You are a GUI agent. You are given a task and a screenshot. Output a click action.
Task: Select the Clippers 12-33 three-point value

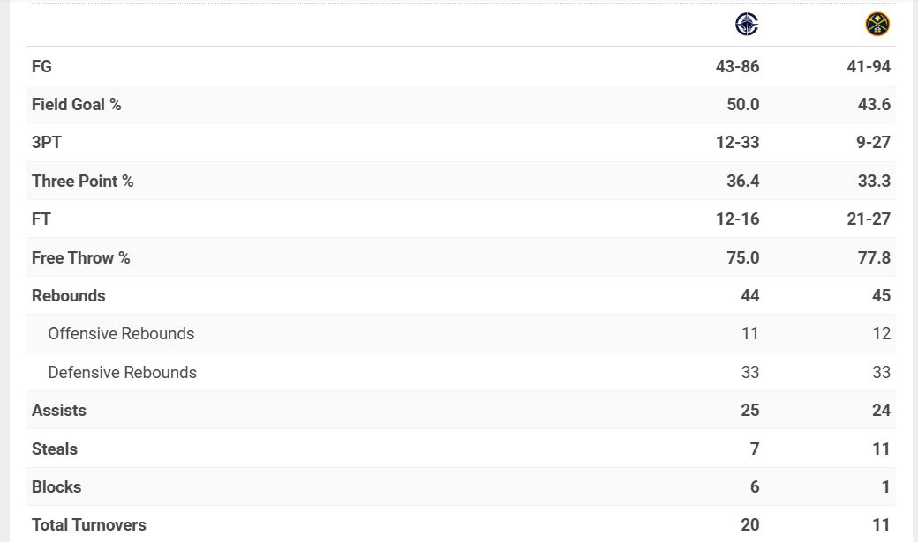[x=737, y=142]
